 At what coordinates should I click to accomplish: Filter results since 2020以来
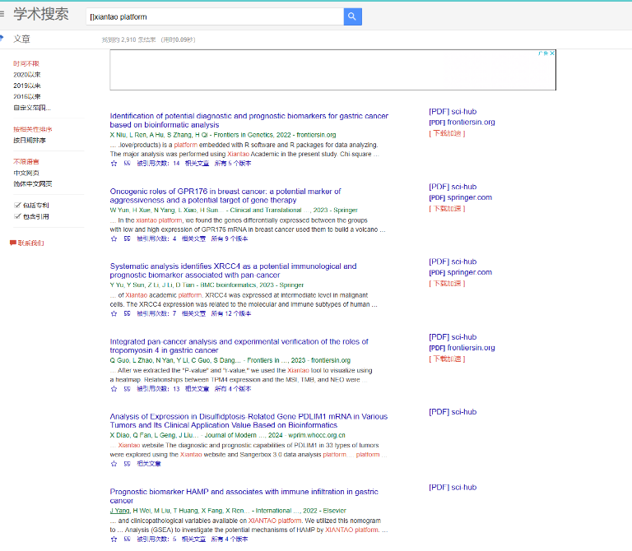point(27,75)
